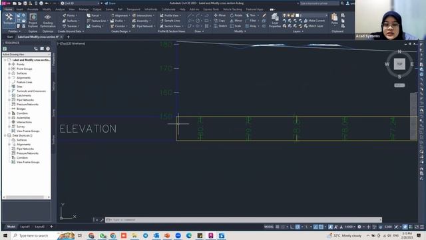Open the Surfaces dropdown in ribbon
Image resolution: width=426 pixels, height=240 pixels.
point(71,21)
